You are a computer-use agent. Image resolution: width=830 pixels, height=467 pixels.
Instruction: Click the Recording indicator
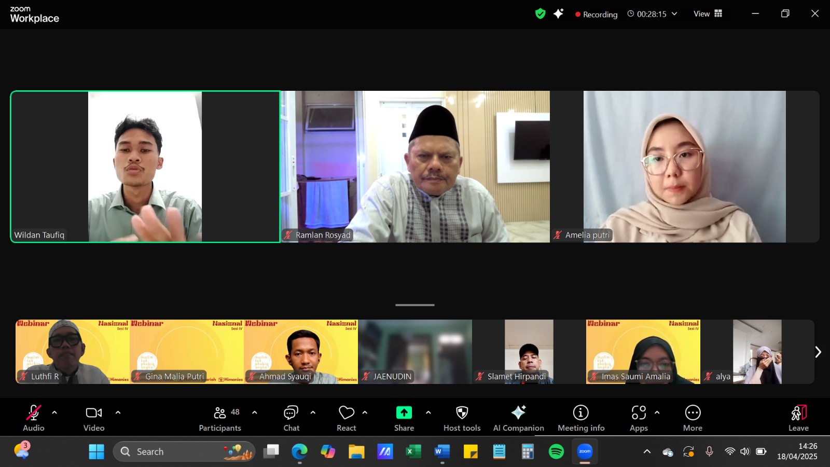(596, 15)
